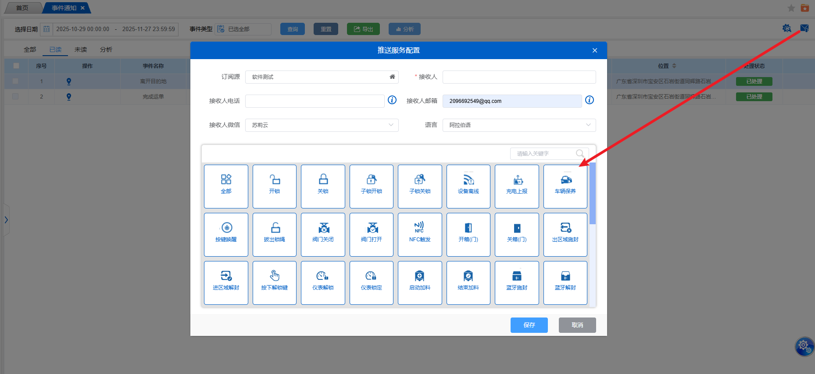Check the header select-all checkbox

(16, 66)
